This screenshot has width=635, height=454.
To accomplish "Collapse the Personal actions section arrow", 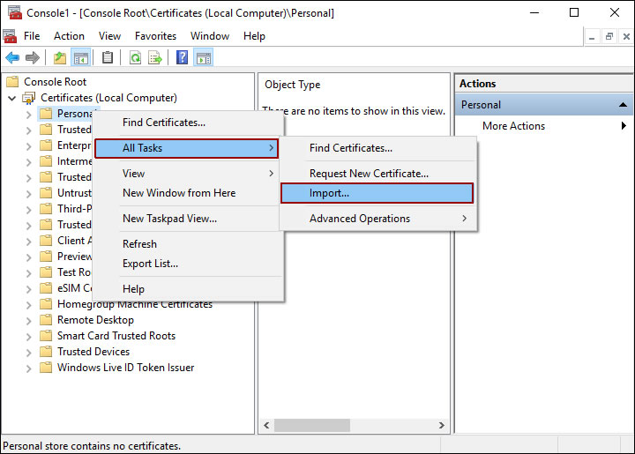I will coord(622,105).
